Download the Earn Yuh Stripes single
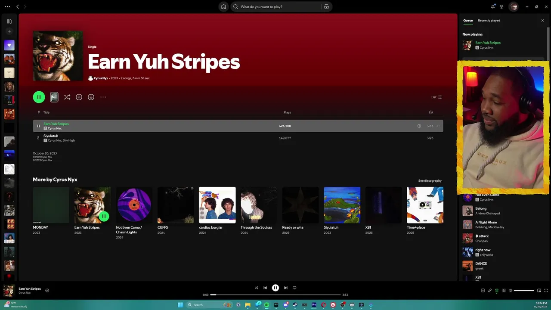 [x=91, y=97]
